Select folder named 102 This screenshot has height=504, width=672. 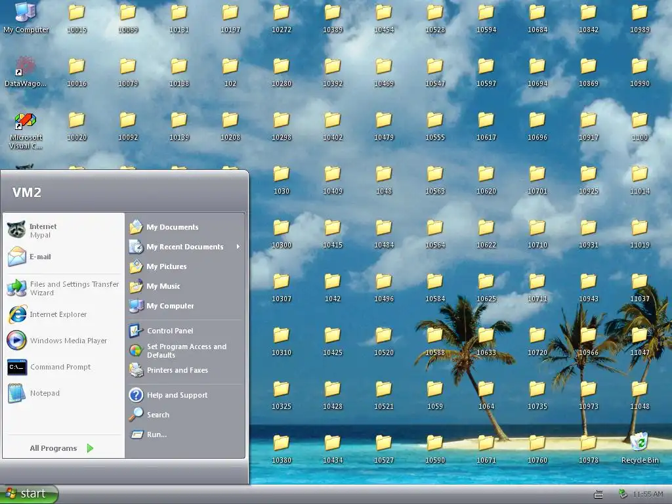pos(230,72)
